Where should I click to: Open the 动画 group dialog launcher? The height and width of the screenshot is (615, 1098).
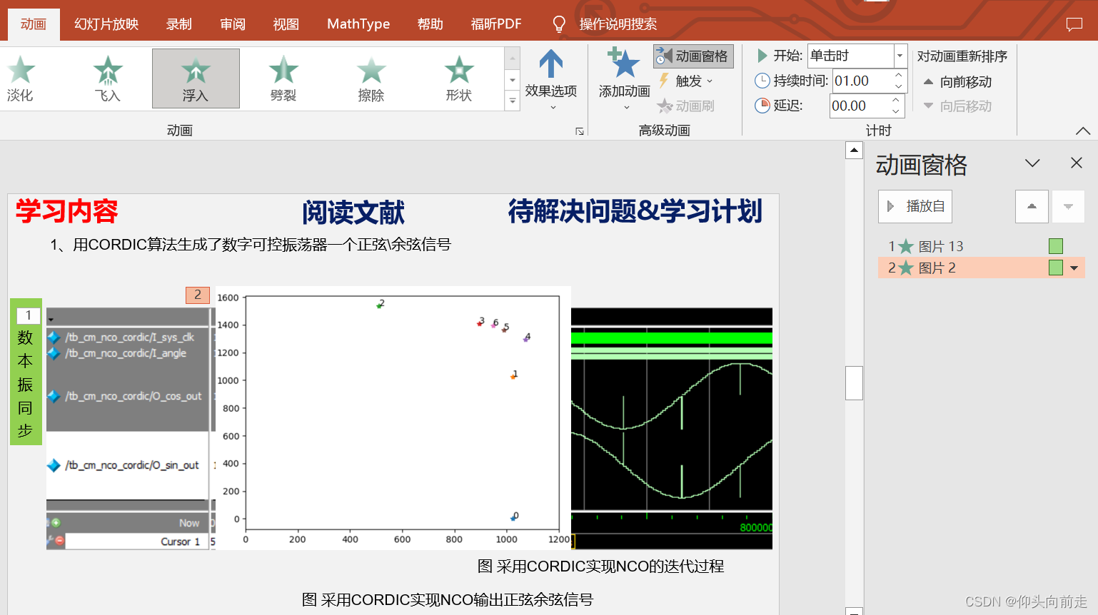pyautogui.click(x=580, y=131)
